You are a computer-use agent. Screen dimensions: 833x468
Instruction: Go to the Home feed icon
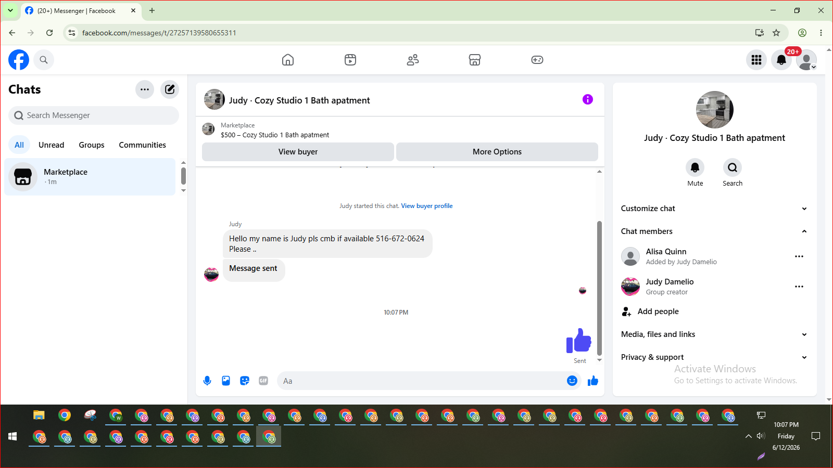(288, 60)
